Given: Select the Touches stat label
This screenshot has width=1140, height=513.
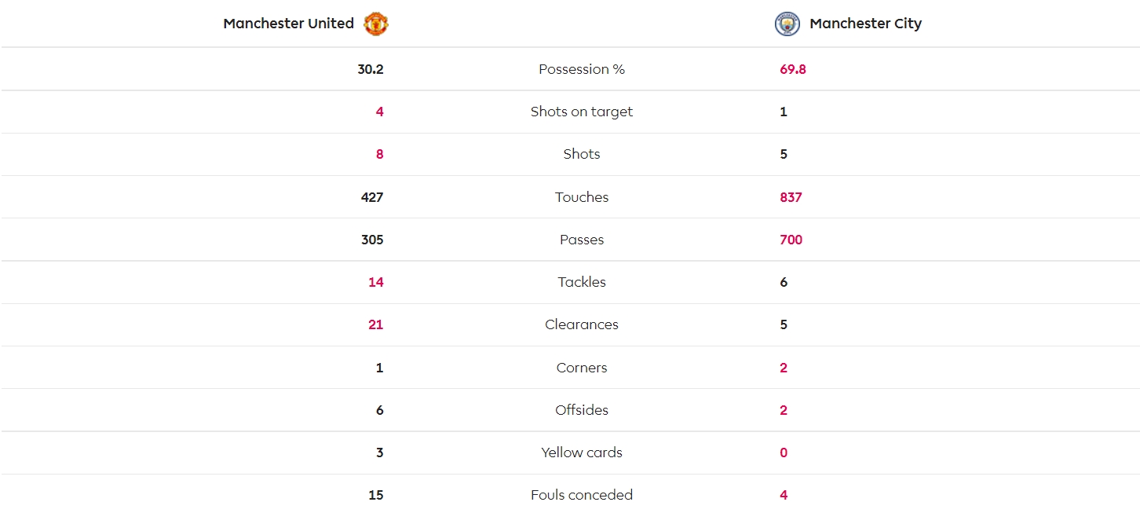Looking at the screenshot, I should coord(582,197).
